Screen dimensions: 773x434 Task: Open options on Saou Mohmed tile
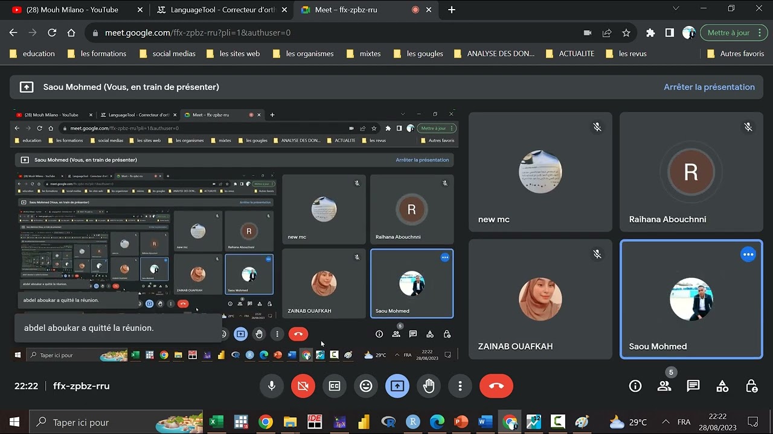point(748,254)
